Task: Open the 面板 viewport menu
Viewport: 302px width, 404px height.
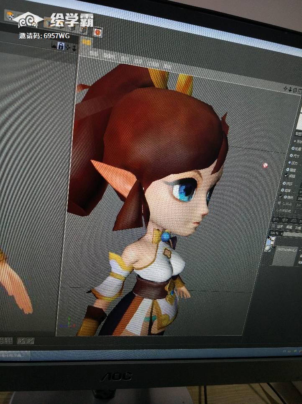Action: [x=167, y=66]
